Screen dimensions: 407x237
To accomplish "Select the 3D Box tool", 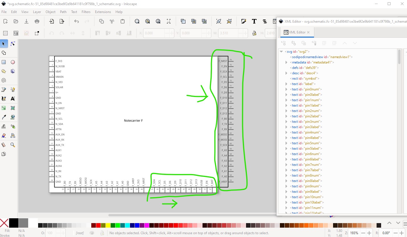I will [x=13, y=71].
